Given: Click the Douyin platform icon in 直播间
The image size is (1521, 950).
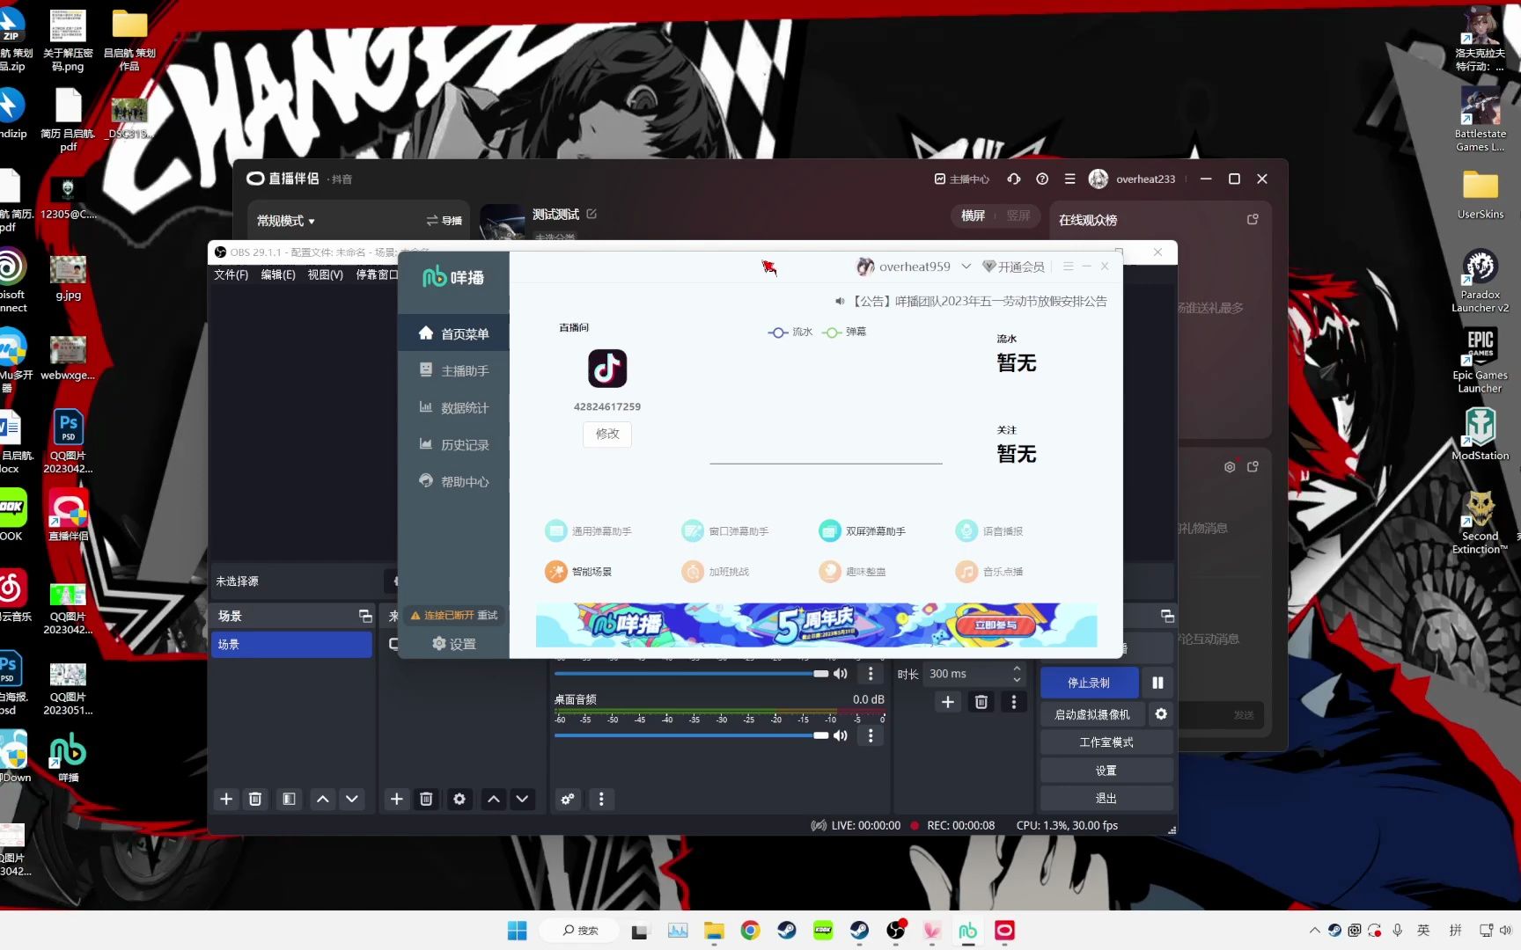Looking at the screenshot, I should click(607, 369).
